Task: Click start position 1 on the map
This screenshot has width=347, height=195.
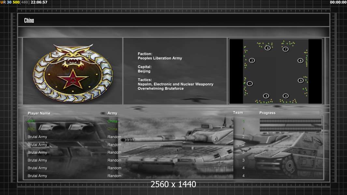Action: pos(250,84)
